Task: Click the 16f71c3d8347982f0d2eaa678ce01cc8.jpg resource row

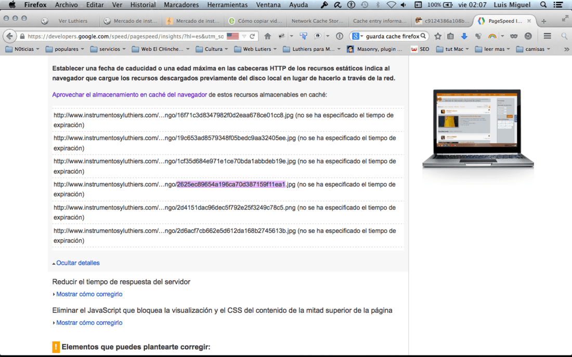Action: [x=228, y=120]
